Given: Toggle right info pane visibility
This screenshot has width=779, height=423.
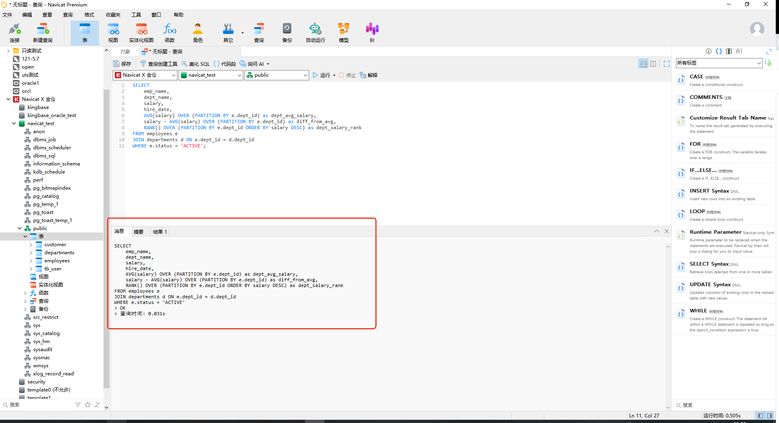Looking at the screenshot, I should coord(770,415).
